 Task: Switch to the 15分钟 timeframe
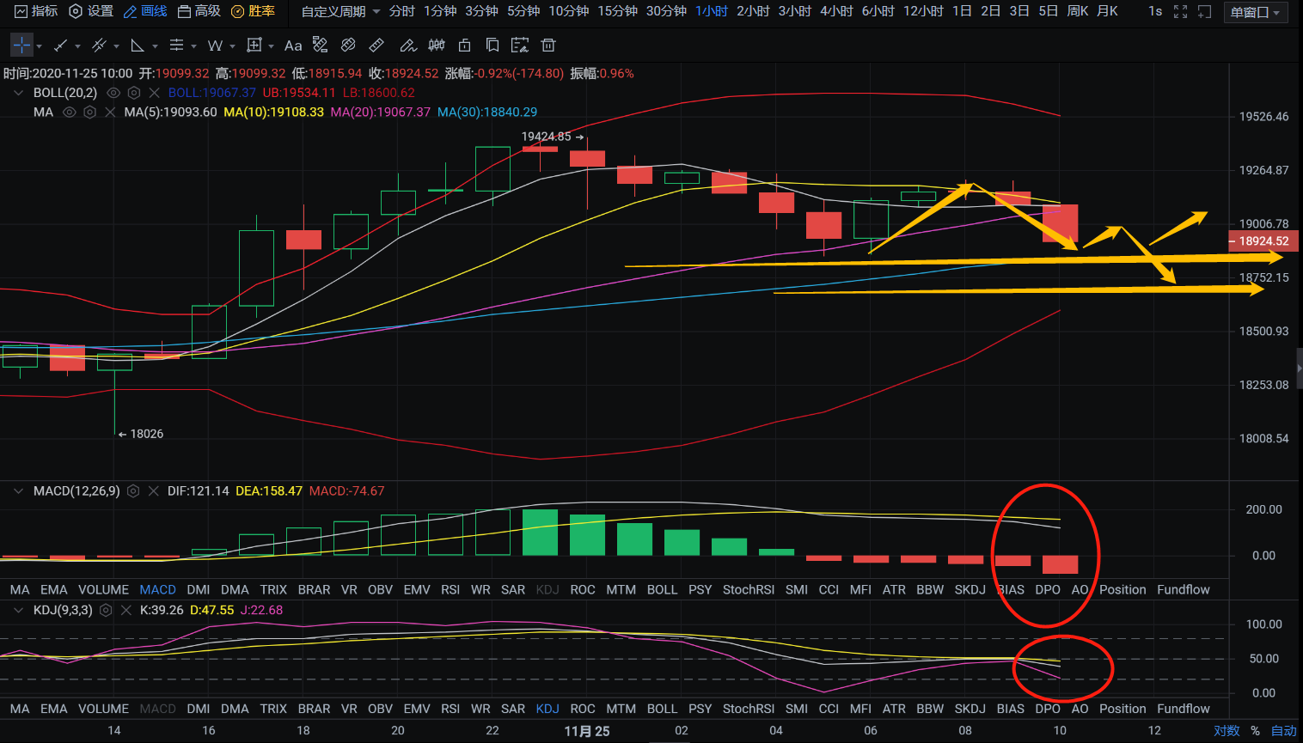coord(617,11)
